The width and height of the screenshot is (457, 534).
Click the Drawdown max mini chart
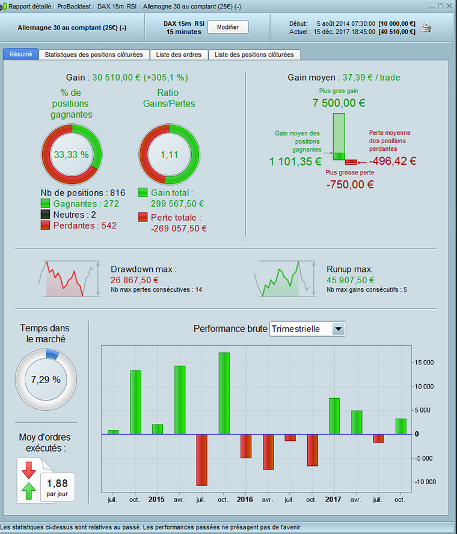69,279
